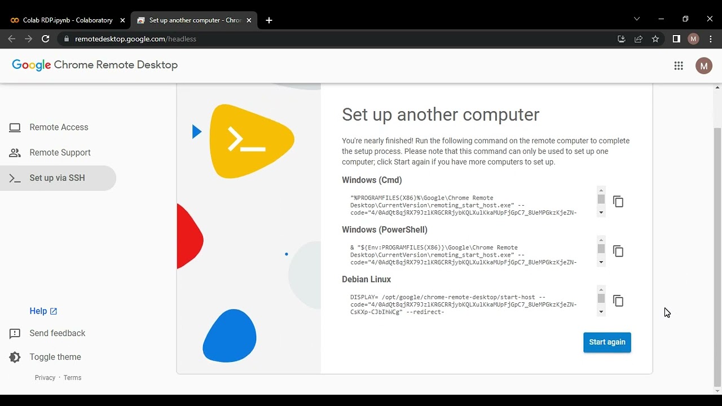Close the Colab RDP.ipynb tab
Viewport: 722px width, 406px height.
tap(122, 20)
